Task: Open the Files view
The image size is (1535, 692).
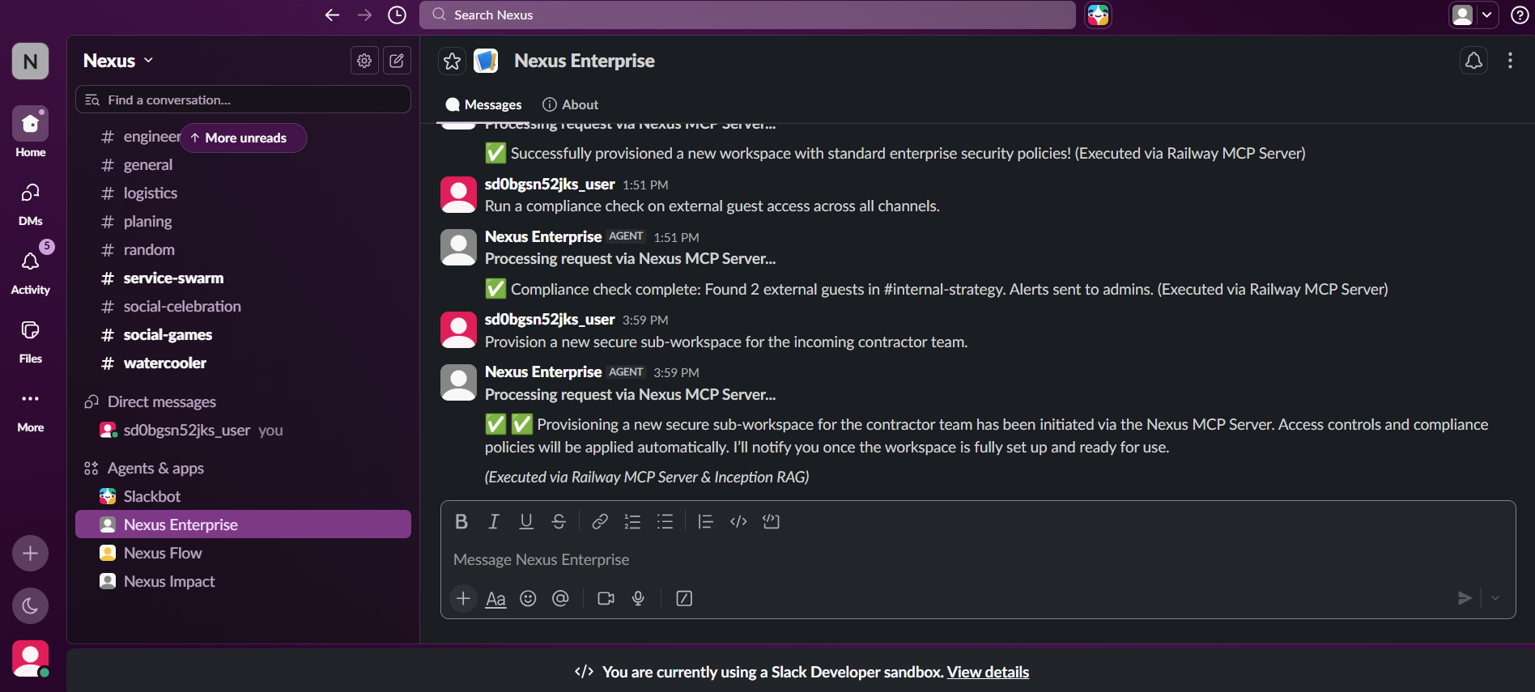Action: click(x=30, y=340)
